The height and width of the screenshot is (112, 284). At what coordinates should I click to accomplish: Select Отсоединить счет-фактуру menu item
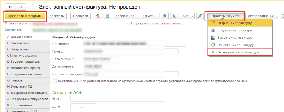coord(240,52)
